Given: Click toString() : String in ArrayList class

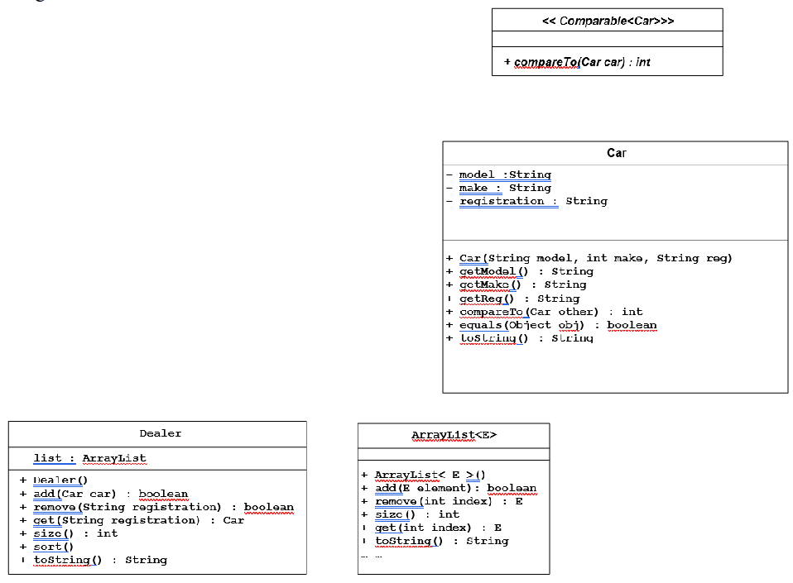Looking at the screenshot, I should click(x=435, y=541).
